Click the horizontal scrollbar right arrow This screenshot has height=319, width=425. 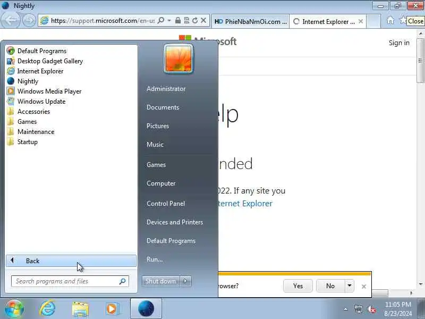pyautogui.click(x=411, y=293)
